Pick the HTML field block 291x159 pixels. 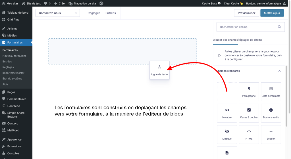[x=249, y=135]
